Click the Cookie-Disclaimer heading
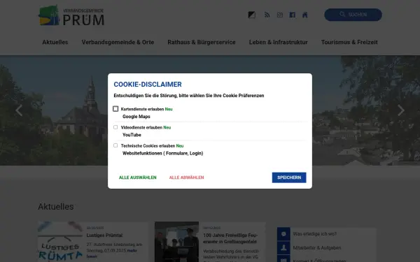Screen dimensions: 420x262 point(148,85)
